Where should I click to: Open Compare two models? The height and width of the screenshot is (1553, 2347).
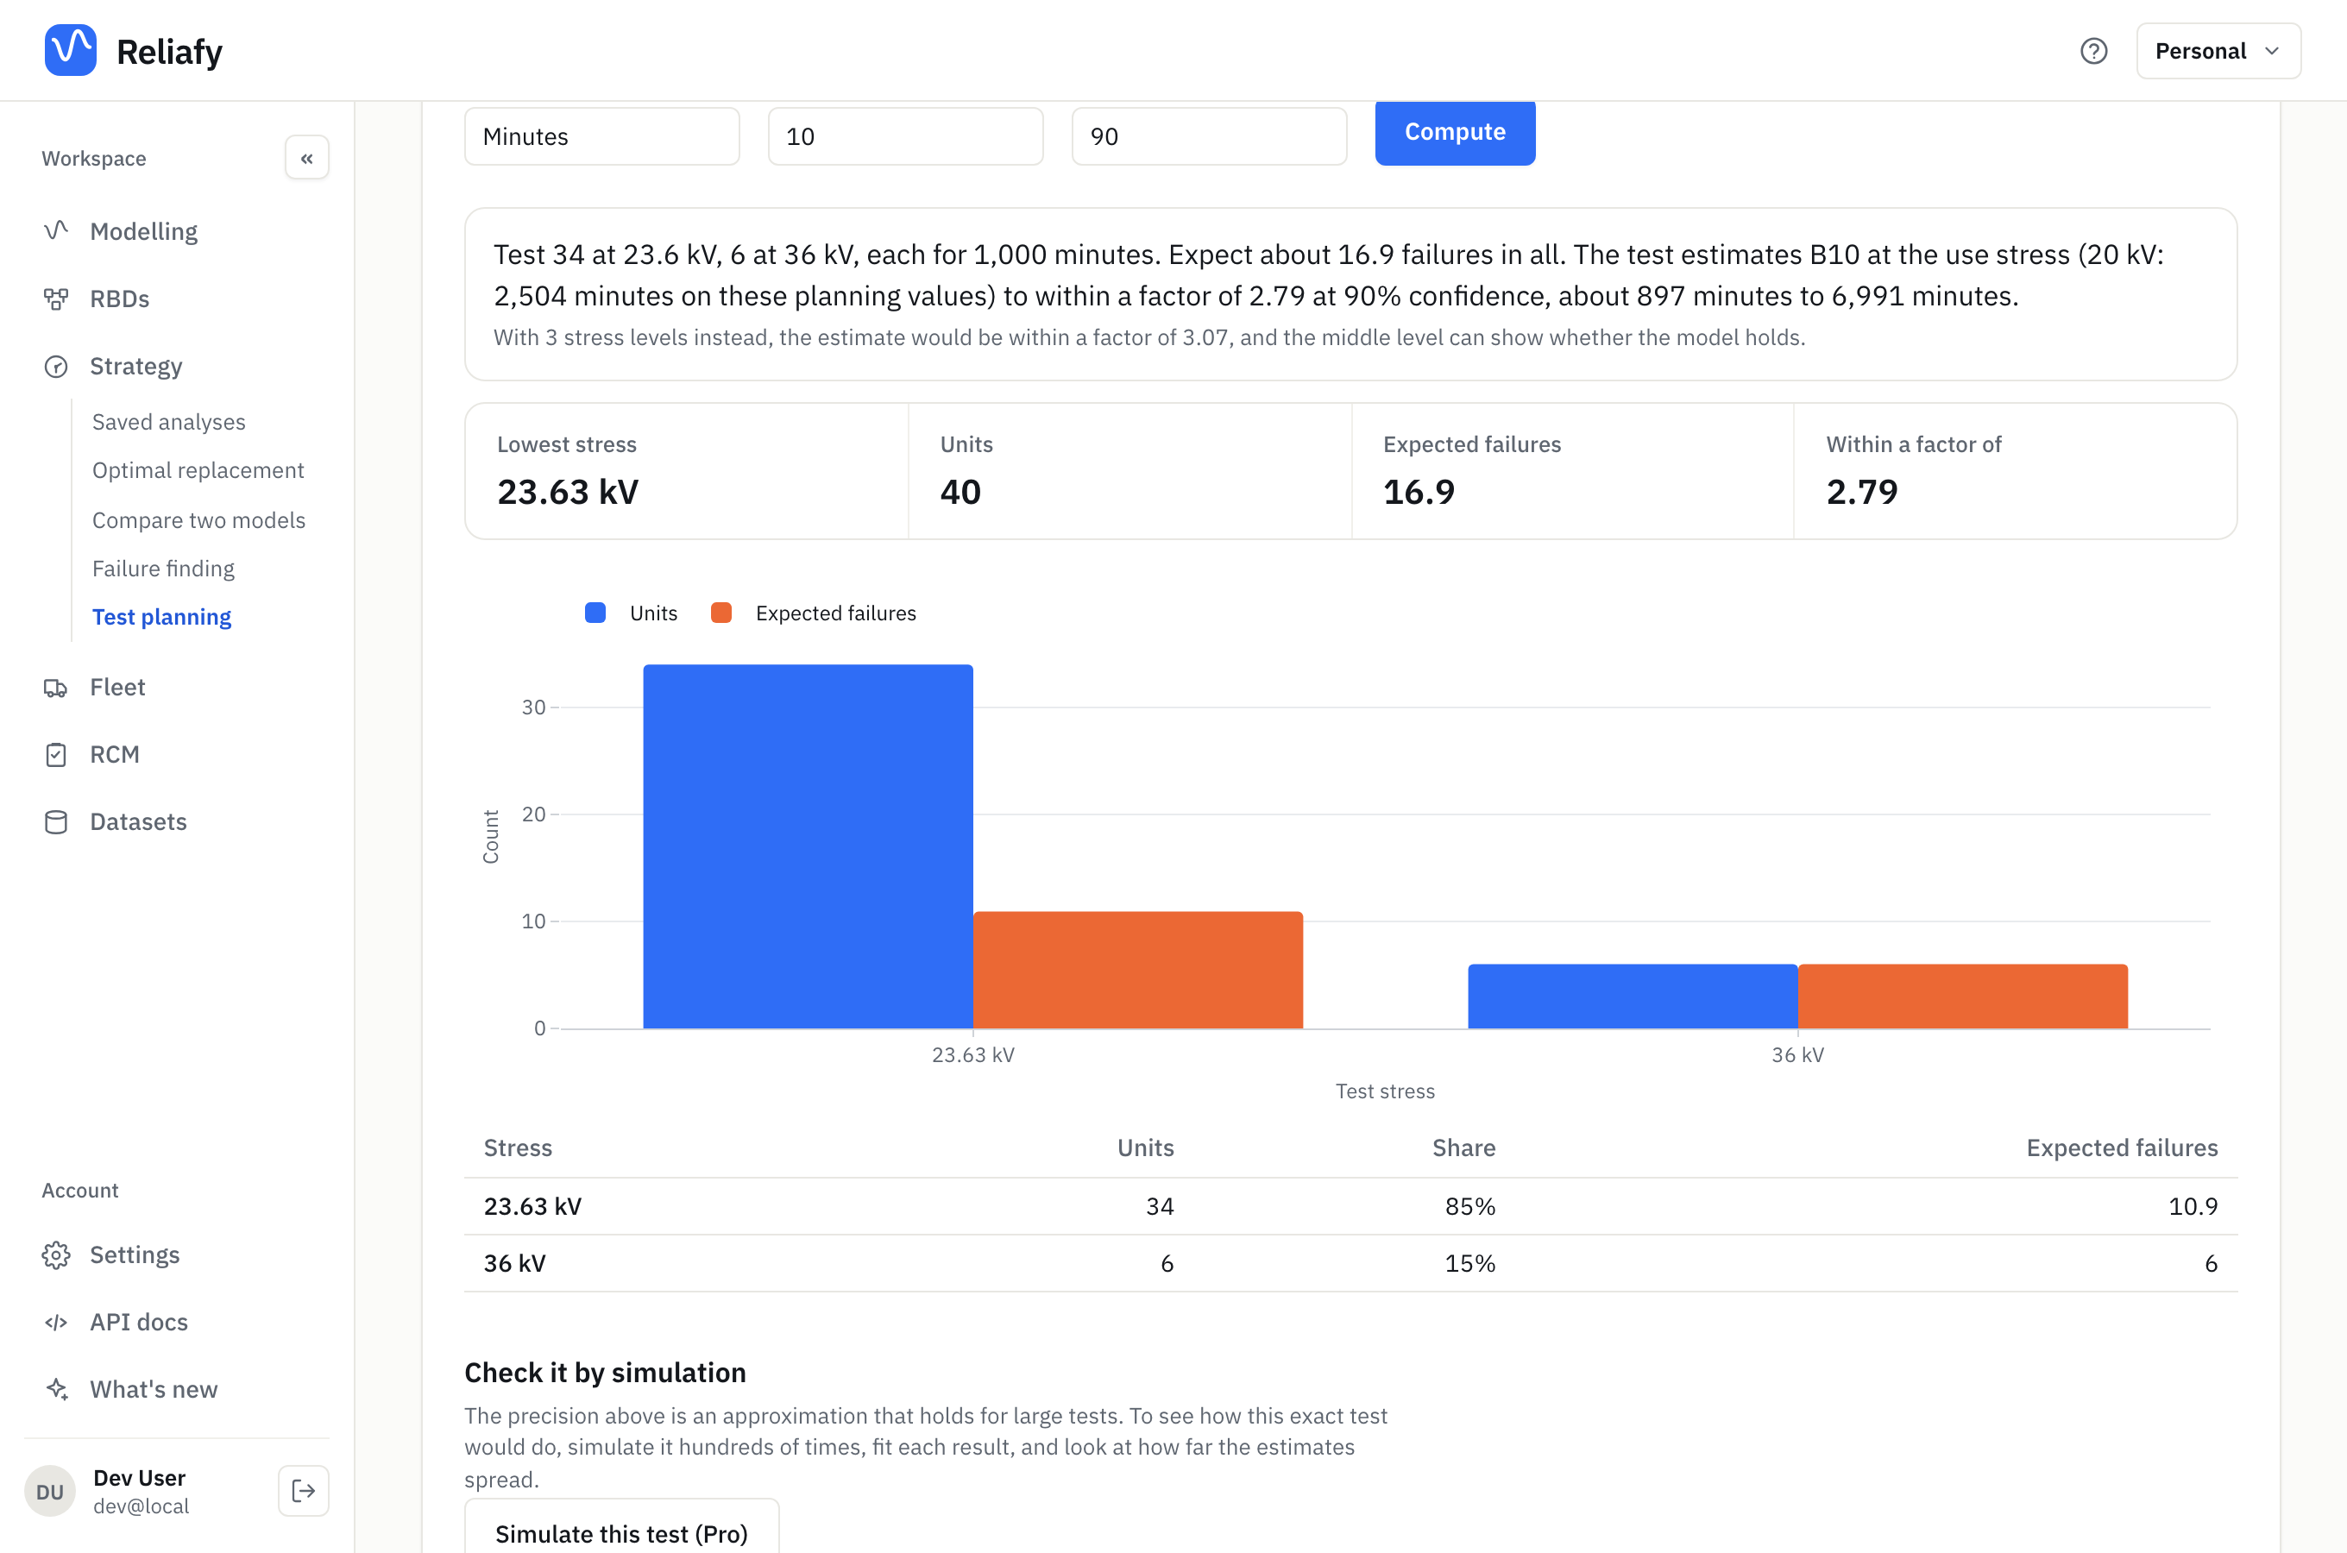click(x=199, y=520)
